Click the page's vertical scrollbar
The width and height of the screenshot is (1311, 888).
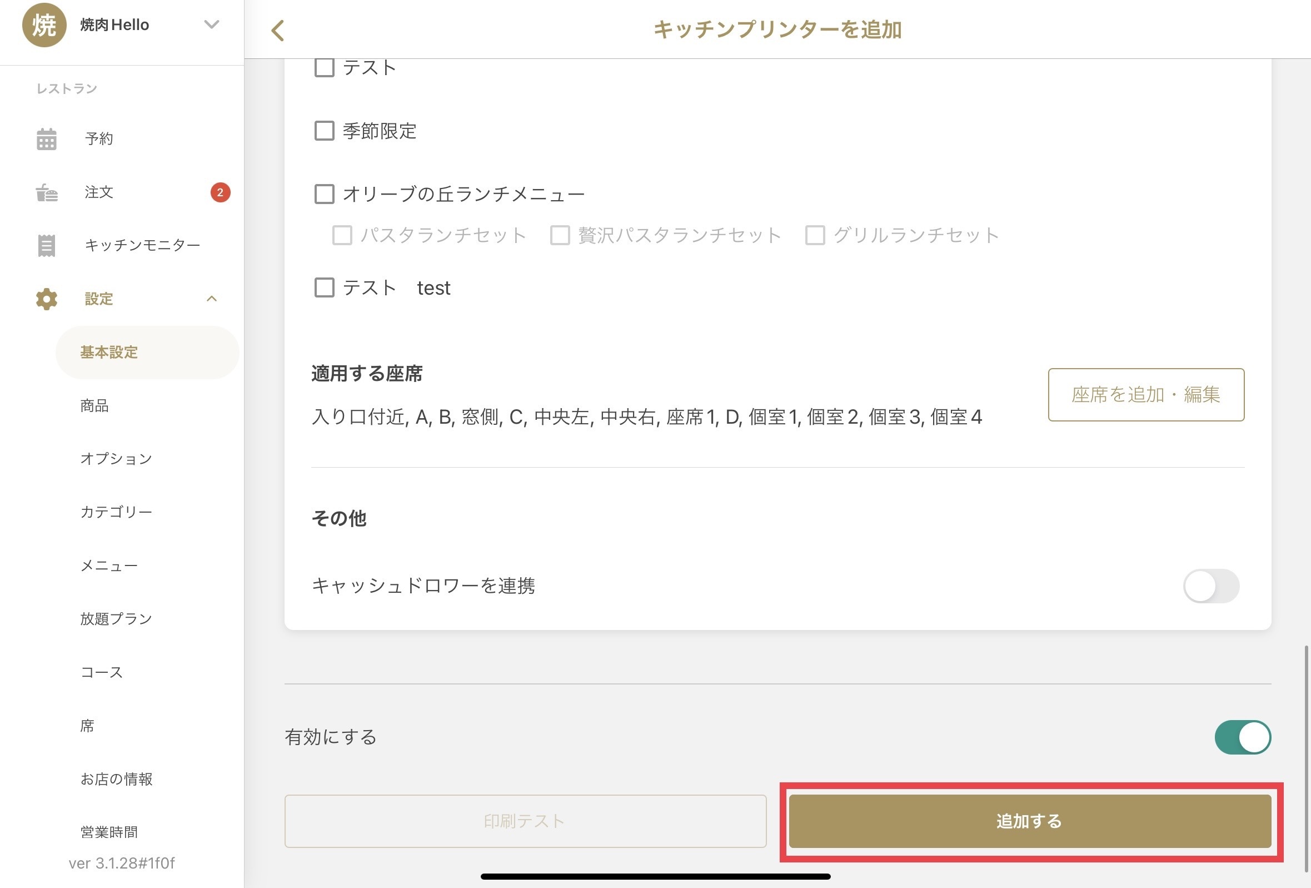click(1305, 756)
